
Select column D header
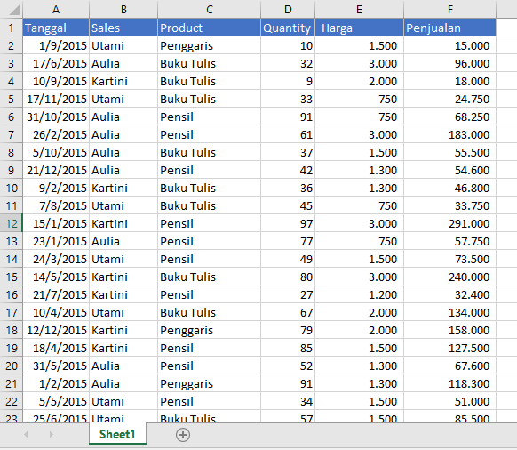[288, 9]
